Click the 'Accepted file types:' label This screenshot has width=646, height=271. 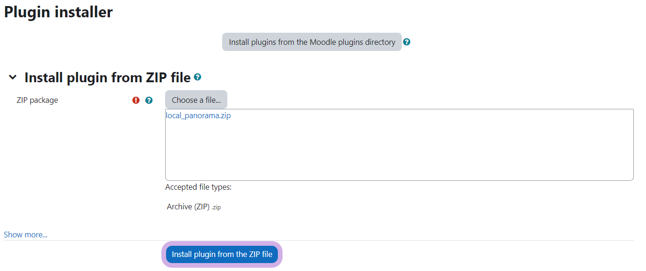[198, 187]
